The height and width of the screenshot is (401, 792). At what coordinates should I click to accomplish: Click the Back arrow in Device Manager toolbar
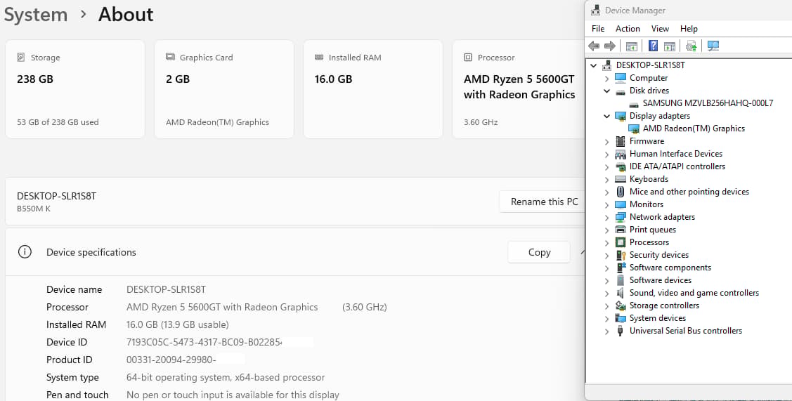[594, 46]
